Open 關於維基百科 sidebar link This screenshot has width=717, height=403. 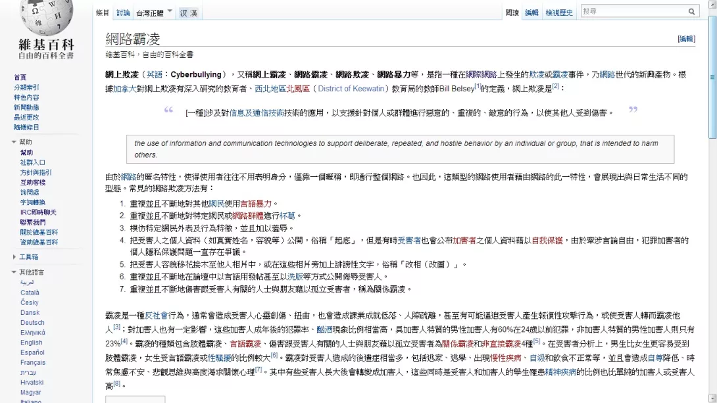(x=39, y=233)
